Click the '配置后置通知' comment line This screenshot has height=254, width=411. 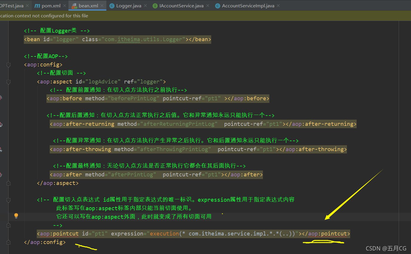point(160,115)
